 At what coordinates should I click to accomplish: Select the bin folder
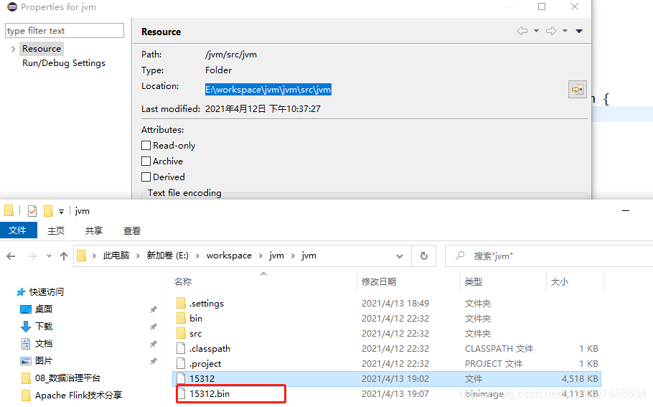(x=196, y=318)
